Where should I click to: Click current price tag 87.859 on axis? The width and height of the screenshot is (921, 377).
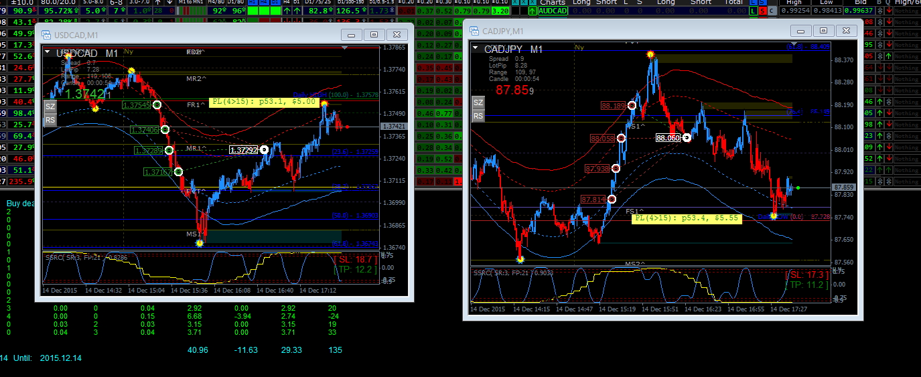pos(845,187)
